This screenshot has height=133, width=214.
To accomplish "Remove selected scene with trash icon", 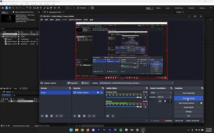I will click(46, 116).
